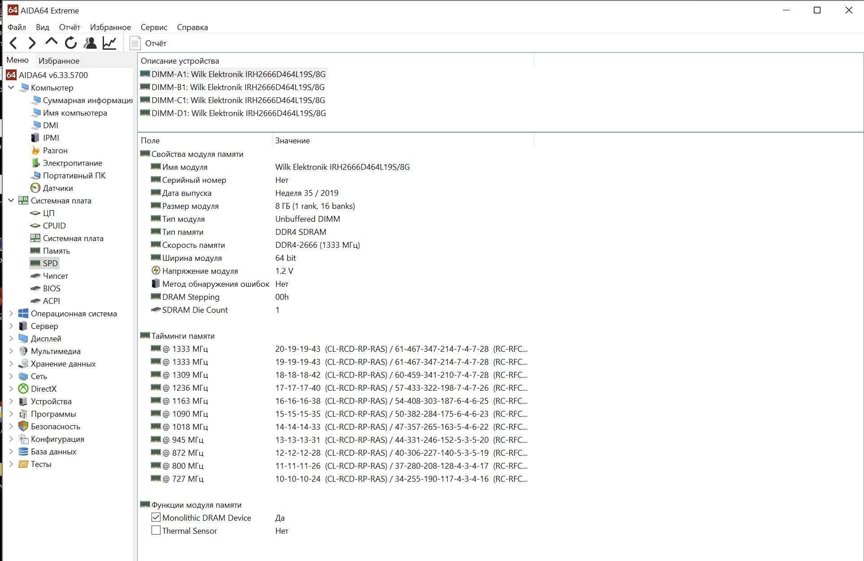Open the Электропитание battery icon item
This screenshot has height=561, width=864.
tap(35, 163)
